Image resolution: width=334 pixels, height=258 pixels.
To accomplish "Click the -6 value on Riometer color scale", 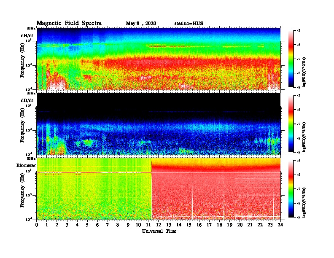I will (299, 175).
